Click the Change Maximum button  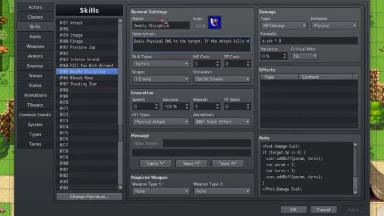[89, 197]
